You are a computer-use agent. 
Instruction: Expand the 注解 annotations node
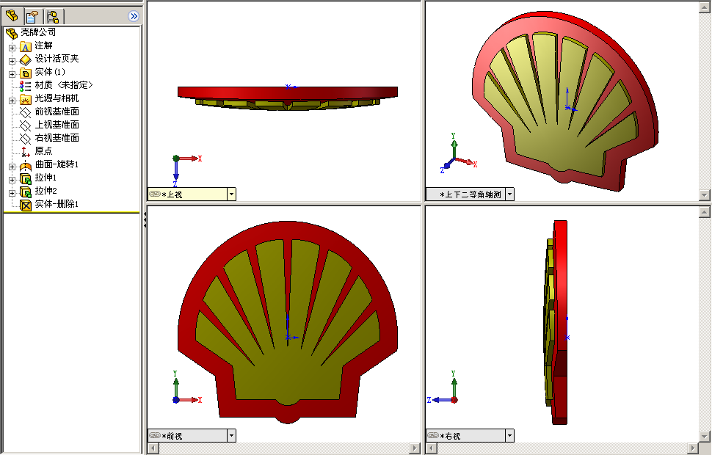[12, 48]
